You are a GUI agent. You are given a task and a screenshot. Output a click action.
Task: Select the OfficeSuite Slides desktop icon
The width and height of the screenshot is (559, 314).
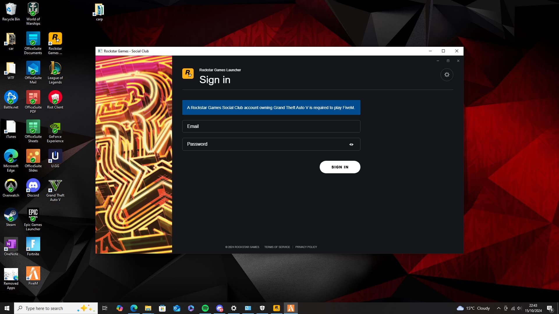(x=33, y=161)
